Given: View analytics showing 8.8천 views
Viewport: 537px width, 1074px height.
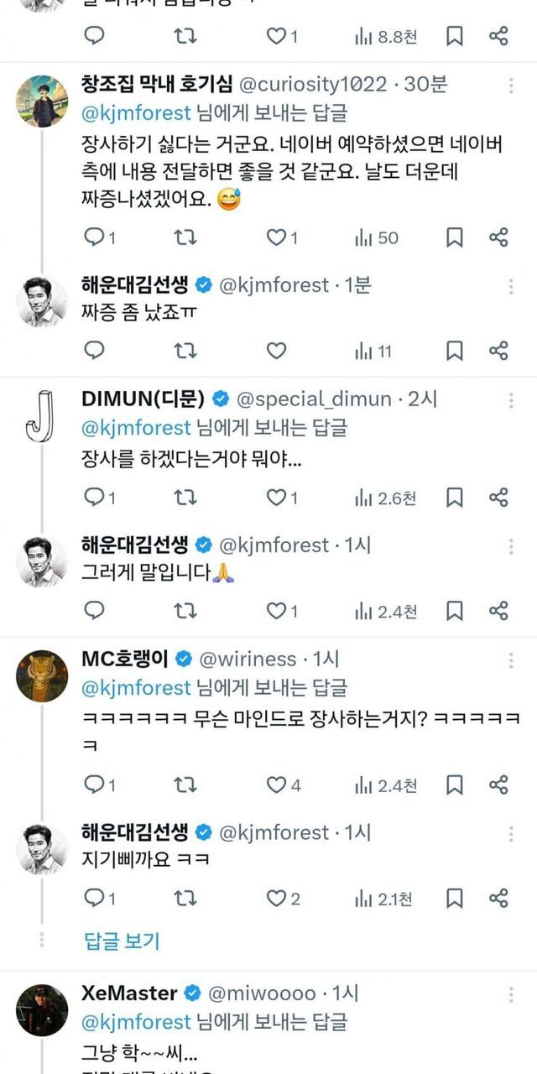Looking at the screenshot, I should (385, 36).
